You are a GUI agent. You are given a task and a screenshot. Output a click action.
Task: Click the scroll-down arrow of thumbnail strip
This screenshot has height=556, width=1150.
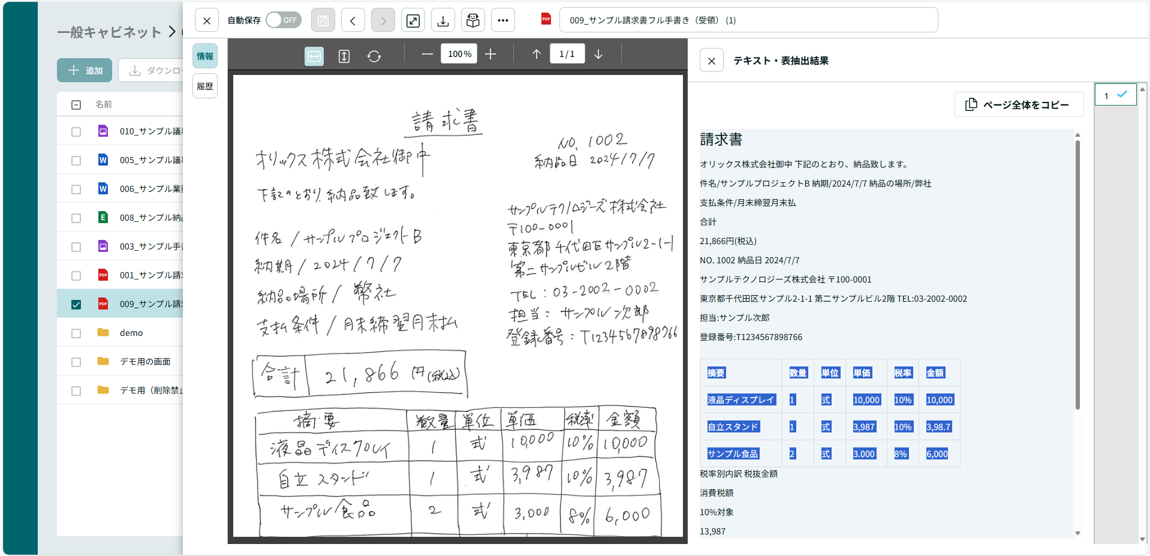pos(1142,539)
